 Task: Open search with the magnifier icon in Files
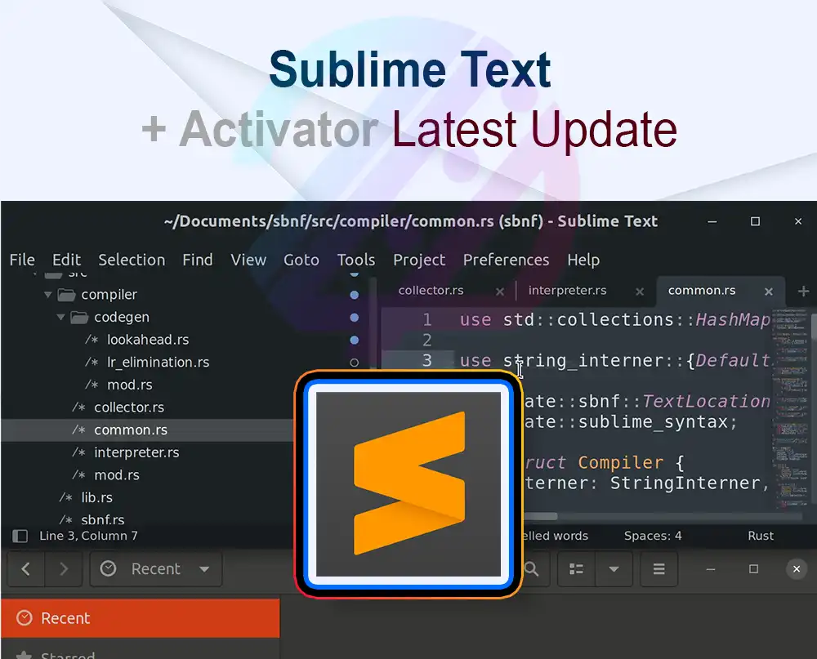[x=532, y=569]
